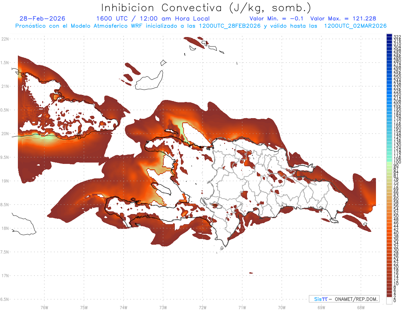Image resolution: width=405 pixels, height=312 pixels.
Task: Click the '8.5N' latitude label
Action: pos(5,205)
